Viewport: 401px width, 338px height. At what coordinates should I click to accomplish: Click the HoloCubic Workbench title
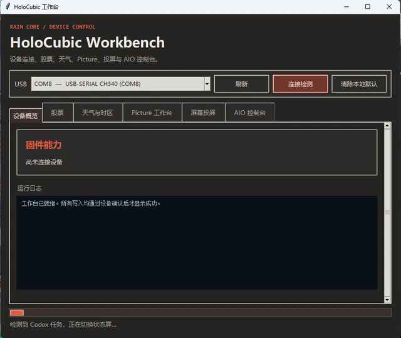pos(88,43)
